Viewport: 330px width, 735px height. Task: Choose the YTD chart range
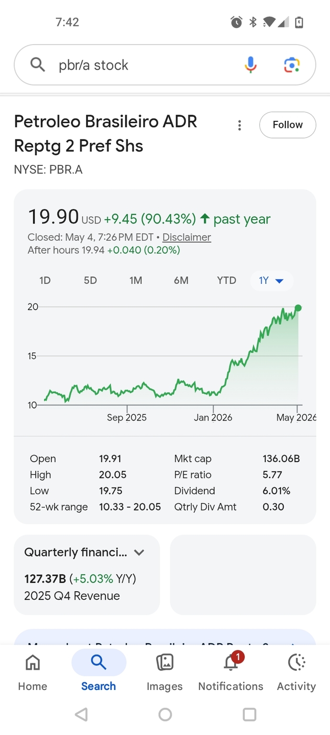coord(226,280)
